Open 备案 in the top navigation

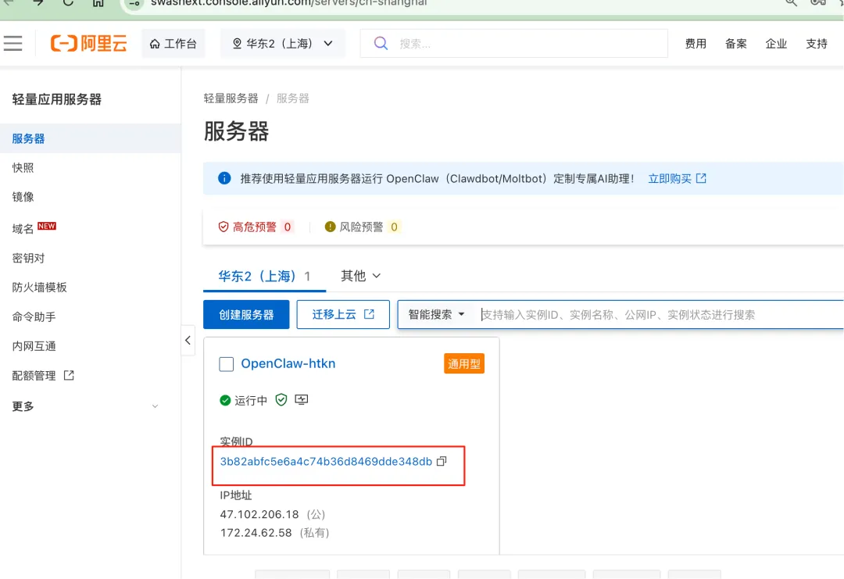coord(736,44)
